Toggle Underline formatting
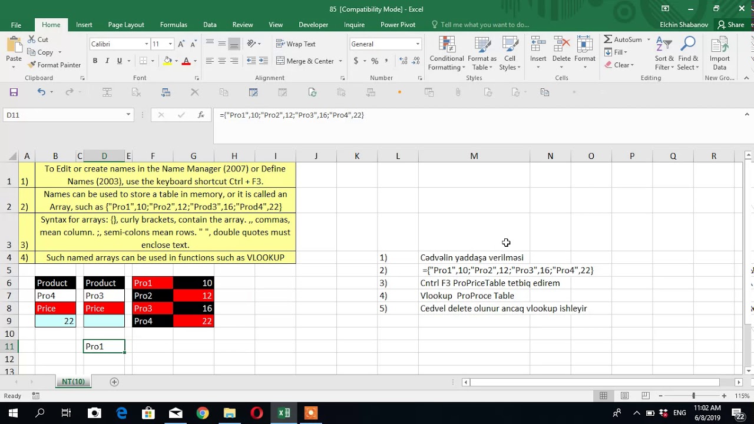The image size is (754, 424). click(x=120, y=61)
